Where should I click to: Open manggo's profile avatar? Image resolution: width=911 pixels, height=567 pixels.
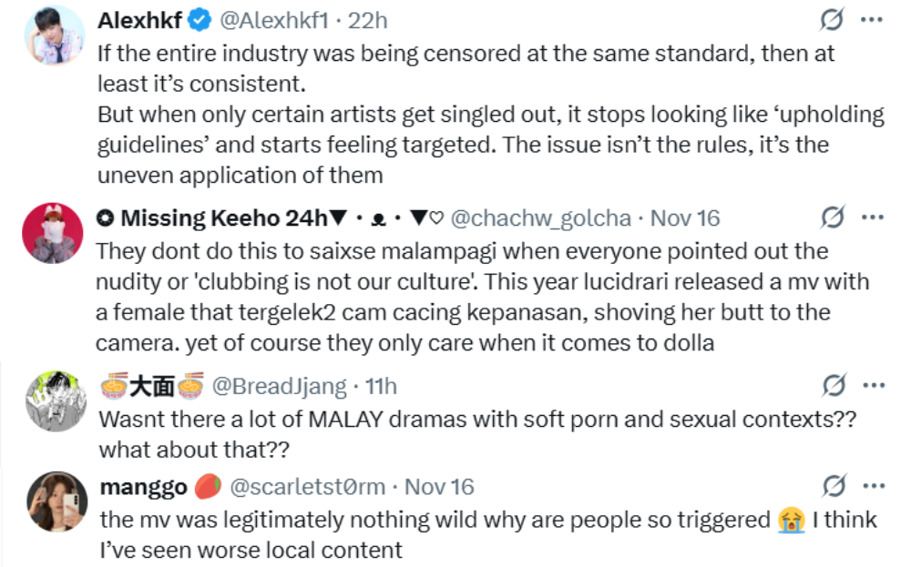click(54, 501)
